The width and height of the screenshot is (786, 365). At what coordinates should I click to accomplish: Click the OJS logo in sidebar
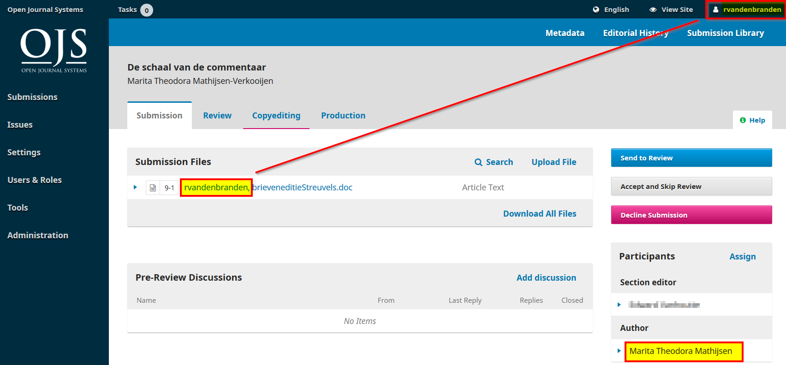pyautogui.click(x=54, y=50)
